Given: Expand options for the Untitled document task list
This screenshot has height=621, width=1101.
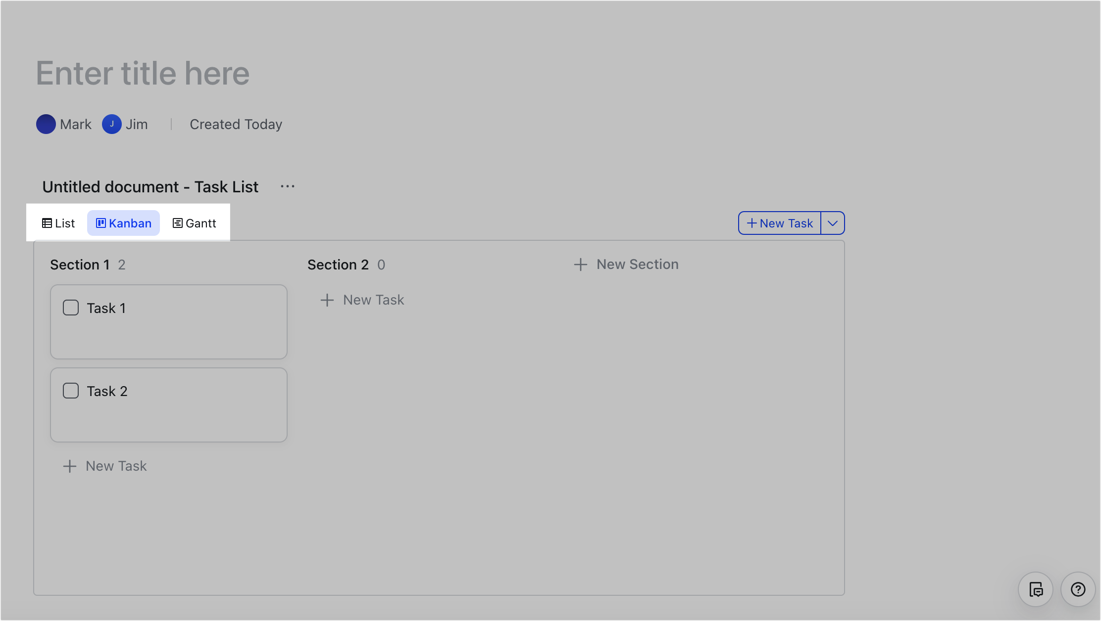Looking at the screenshot, I should pos(287,186).
